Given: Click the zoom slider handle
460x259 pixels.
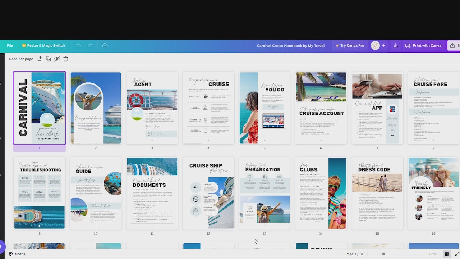Looking at the screenshot, I should pos(384,254).
